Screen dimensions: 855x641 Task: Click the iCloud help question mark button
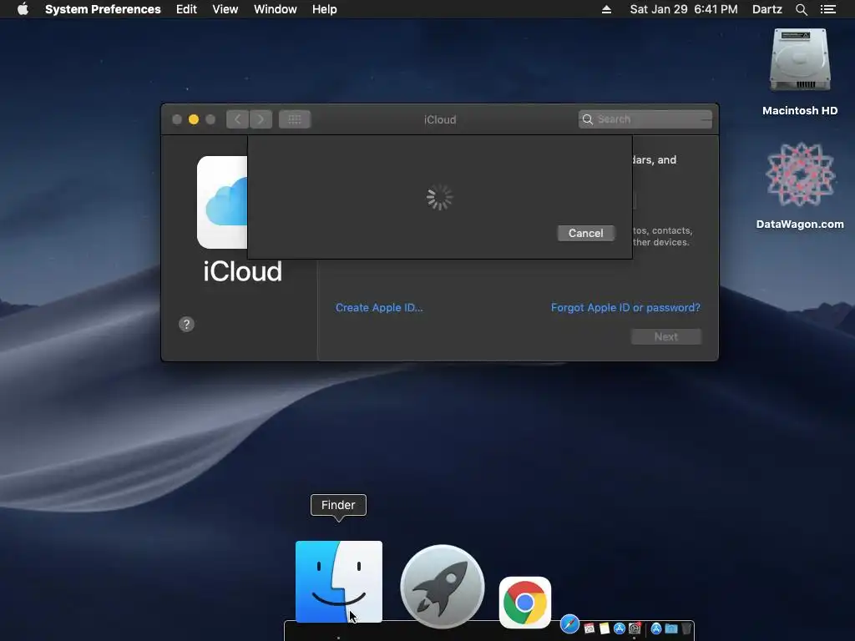point(186,325)
